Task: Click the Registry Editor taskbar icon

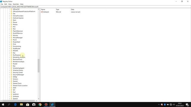Action: pos(53,104)
